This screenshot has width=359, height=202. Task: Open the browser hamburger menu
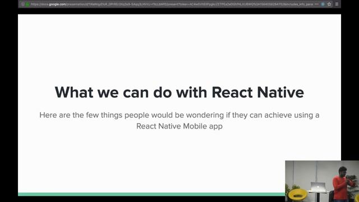click(337, 4)
